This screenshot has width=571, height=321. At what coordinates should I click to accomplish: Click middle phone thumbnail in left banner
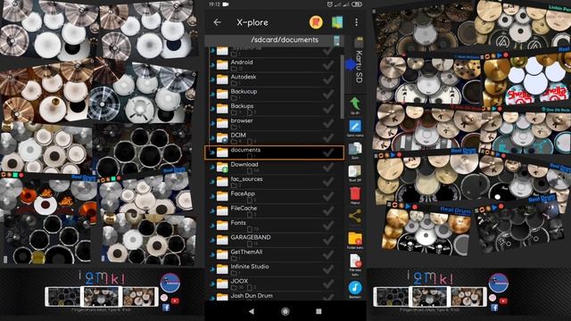click(101, 297)
